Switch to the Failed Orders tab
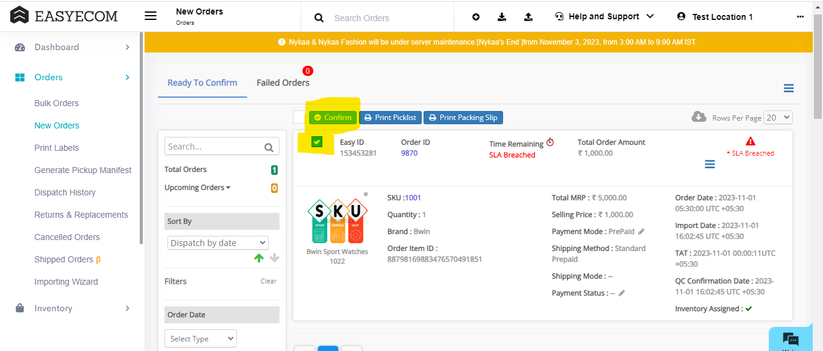823x351 pixels. coord(283,83)
